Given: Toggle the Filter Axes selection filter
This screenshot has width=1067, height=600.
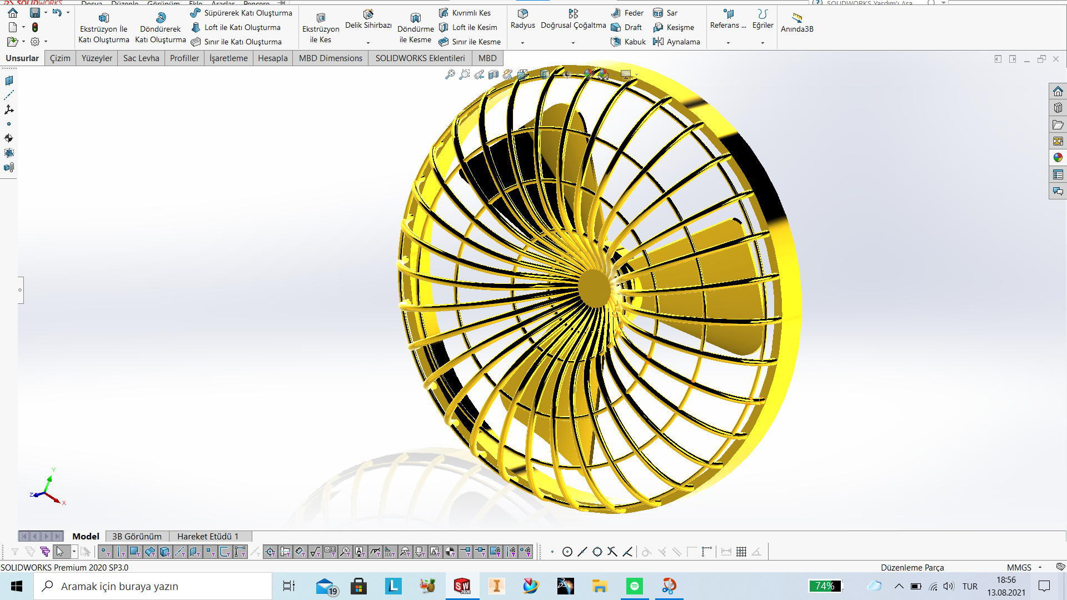Looking at the screenshot, I should point(180,552).
